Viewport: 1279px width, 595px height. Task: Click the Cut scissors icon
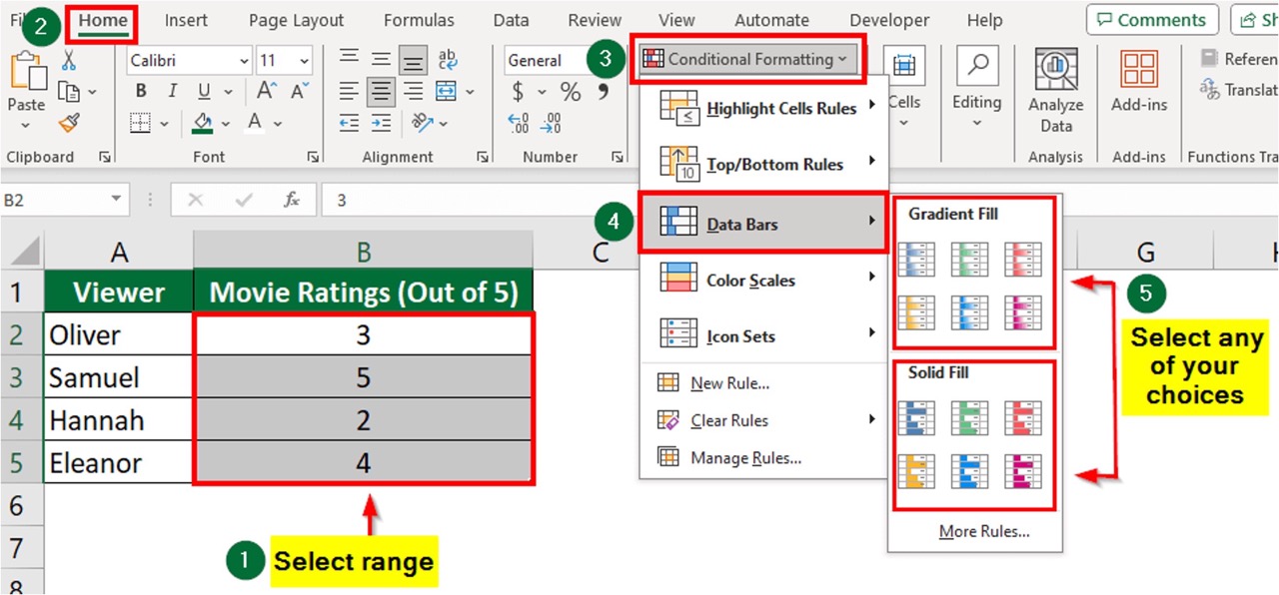[69, 61]
